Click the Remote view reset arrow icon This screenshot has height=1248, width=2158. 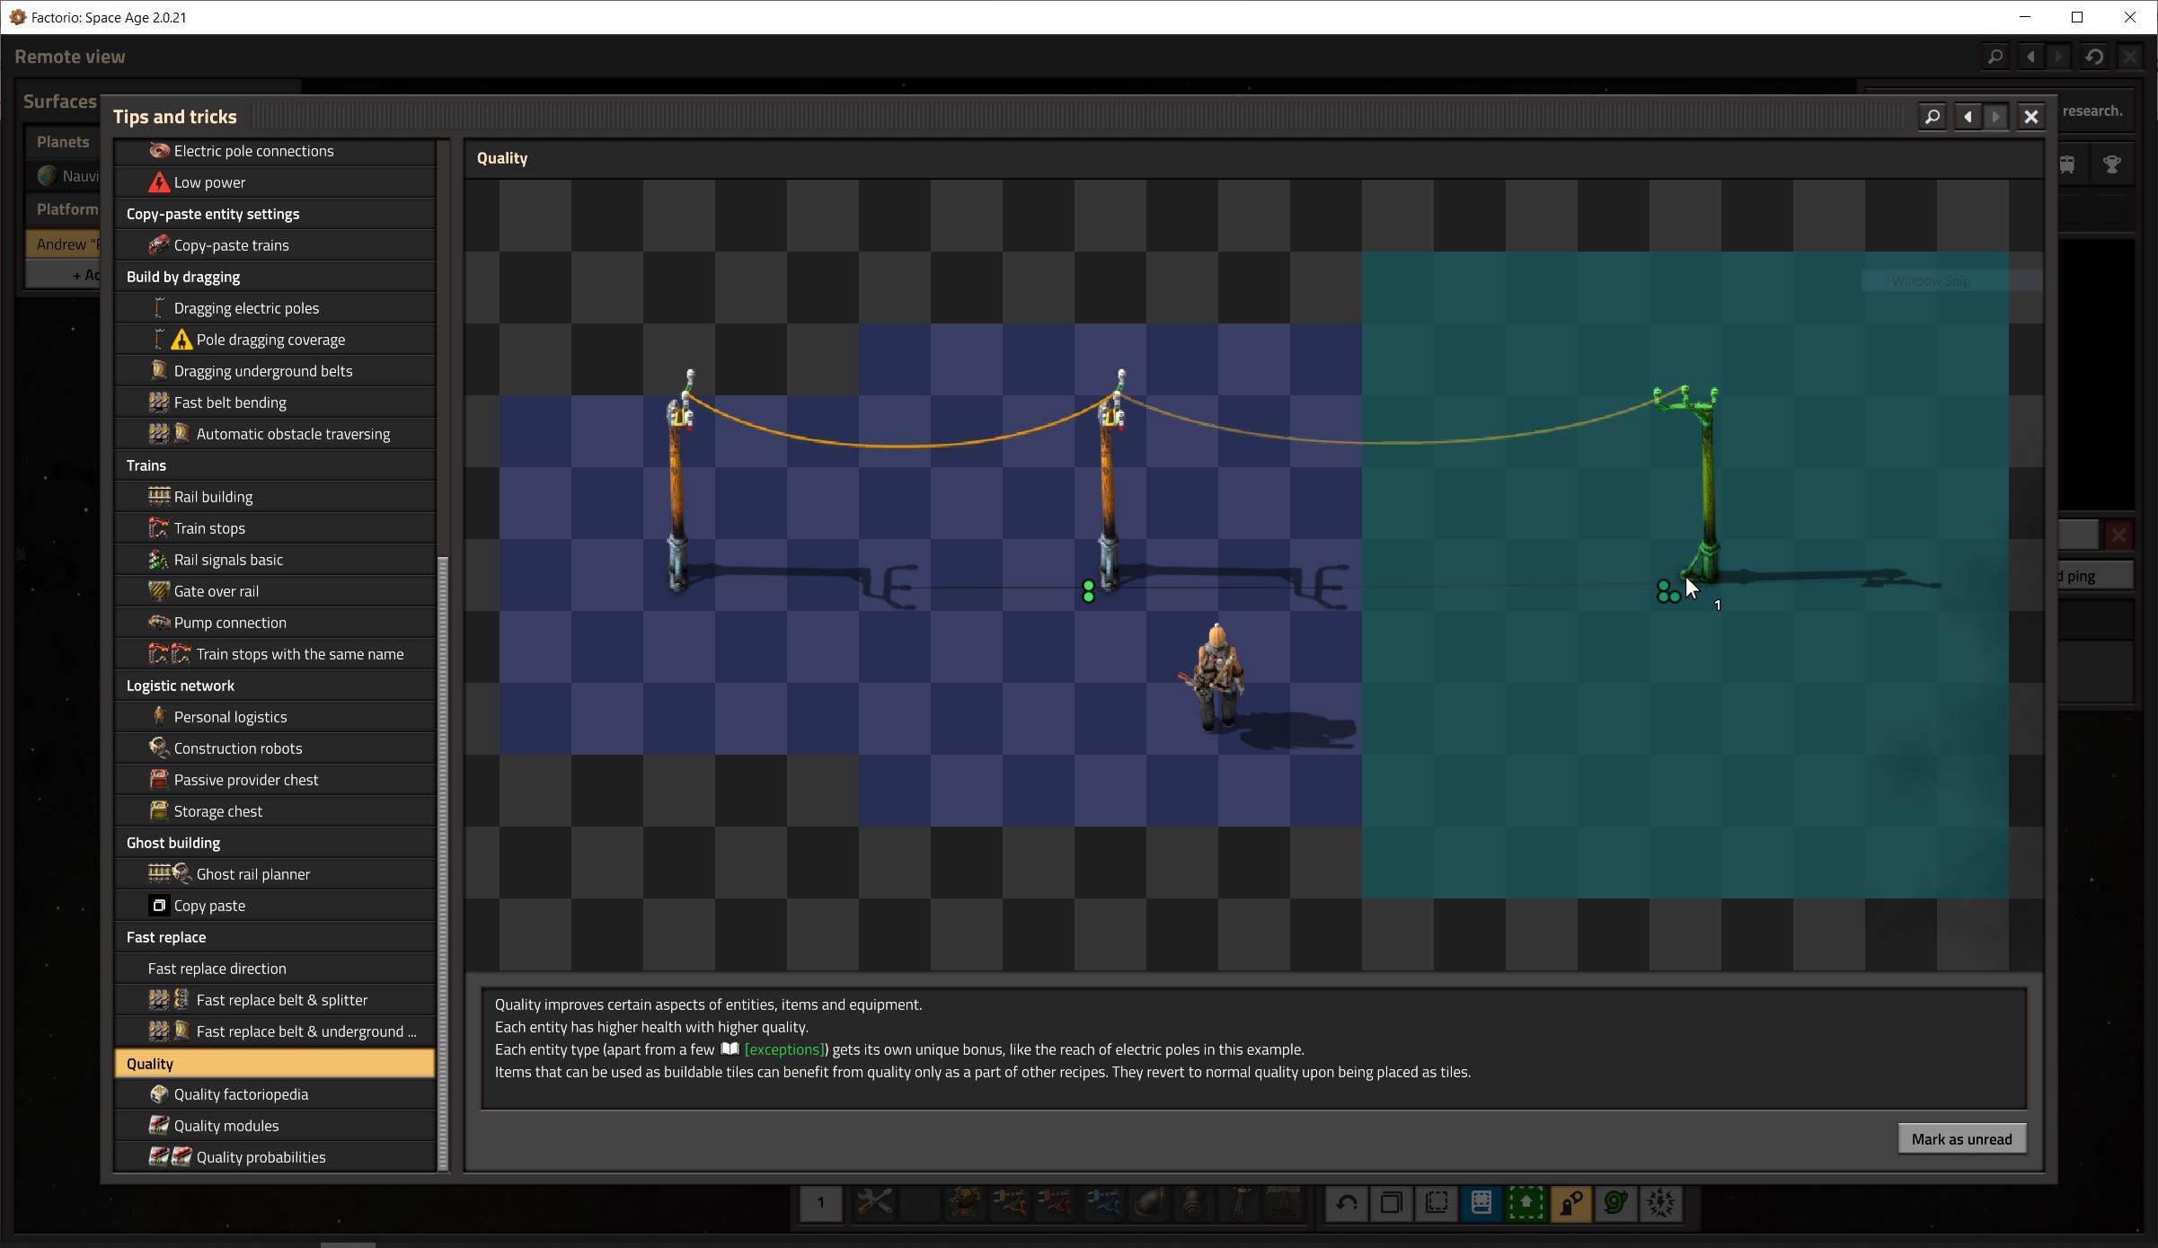[x=2094, y=57]
